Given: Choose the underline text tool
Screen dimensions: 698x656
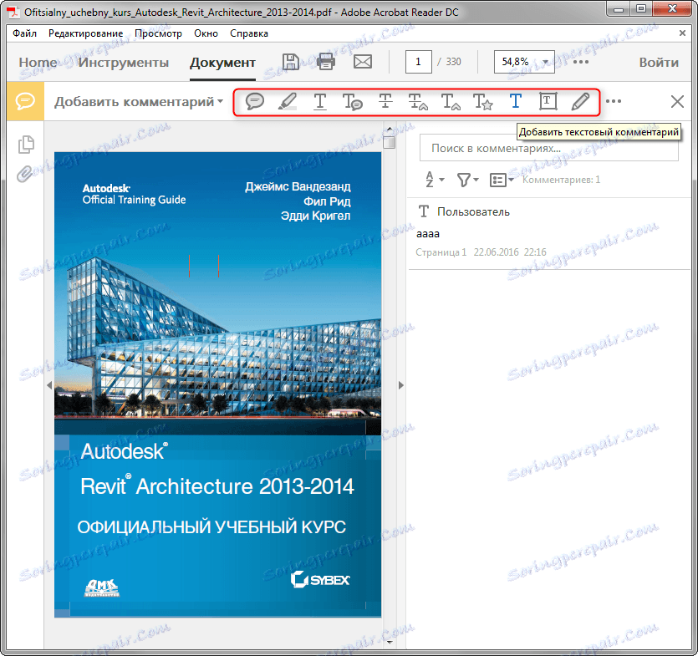Looking at the screenshot, I should point(320,101).
